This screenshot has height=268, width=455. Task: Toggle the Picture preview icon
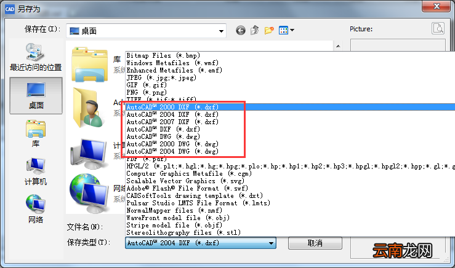(438, 28)
